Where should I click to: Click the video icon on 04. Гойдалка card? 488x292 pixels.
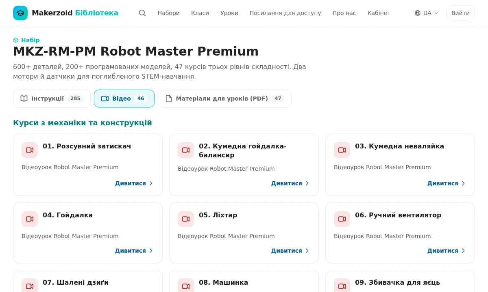[x=30, y=219]
